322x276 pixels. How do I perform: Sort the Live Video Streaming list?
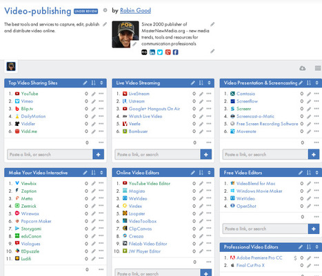coord(201,83)
